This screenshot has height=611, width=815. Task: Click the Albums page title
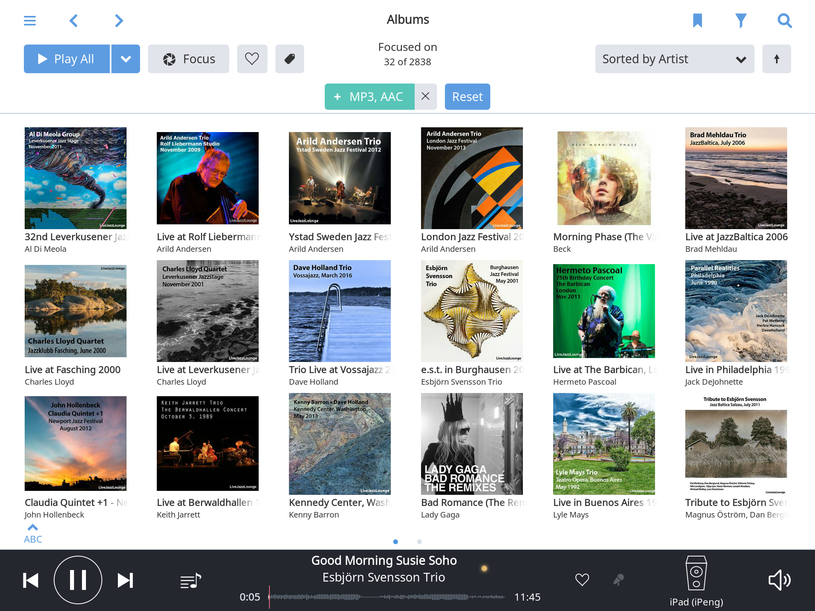point(408,19)
